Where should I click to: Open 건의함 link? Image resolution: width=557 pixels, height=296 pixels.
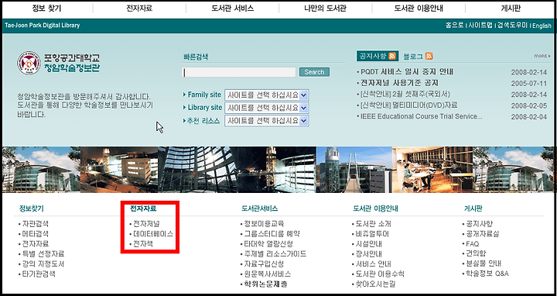(476, 253)
